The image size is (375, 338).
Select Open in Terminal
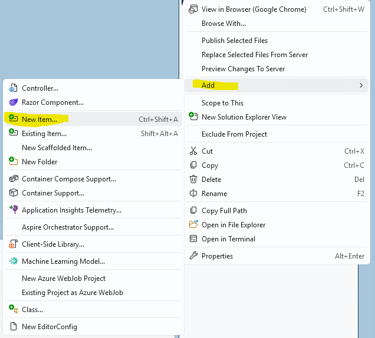coord(228,239)
